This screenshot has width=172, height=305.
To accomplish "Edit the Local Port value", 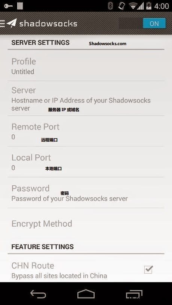I will coord(86,162).
